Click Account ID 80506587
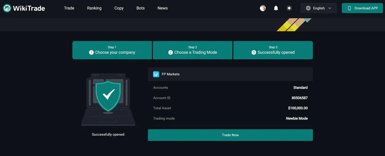The image size is (385, 156). (300, 98)
